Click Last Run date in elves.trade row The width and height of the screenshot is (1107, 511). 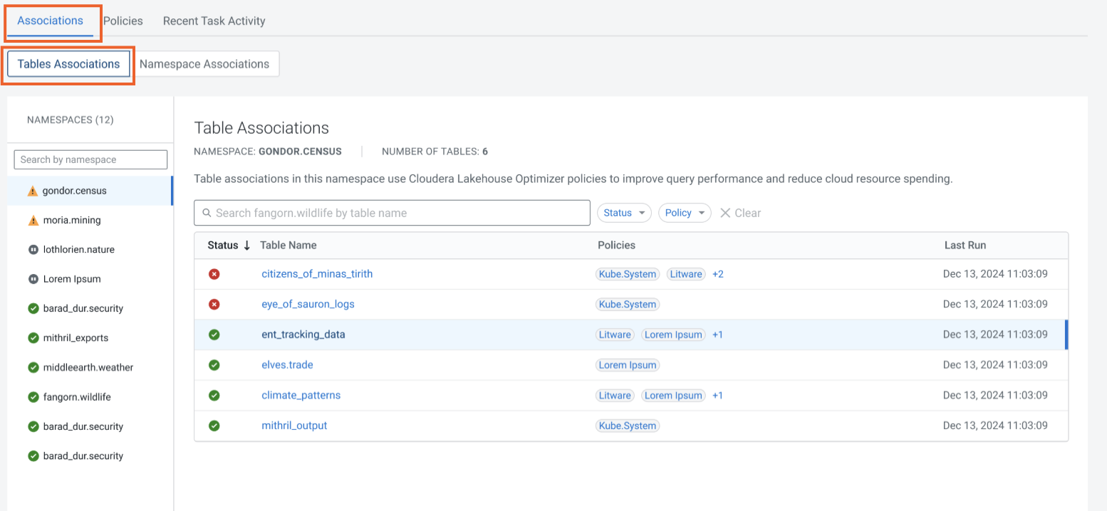(x=995, y=365)
